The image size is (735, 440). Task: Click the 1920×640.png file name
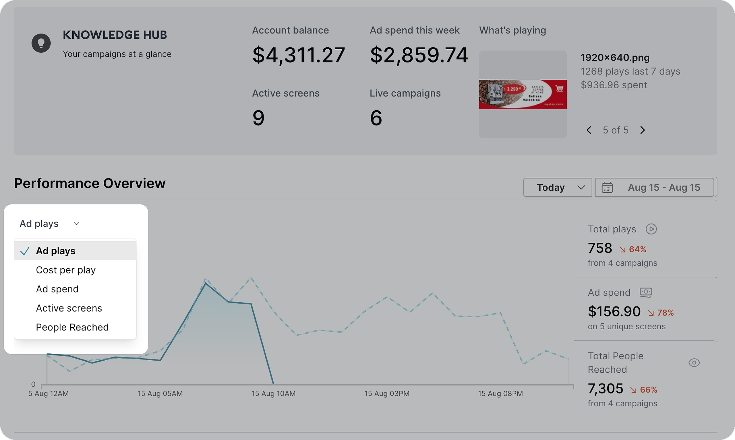(x=615, y=58)
